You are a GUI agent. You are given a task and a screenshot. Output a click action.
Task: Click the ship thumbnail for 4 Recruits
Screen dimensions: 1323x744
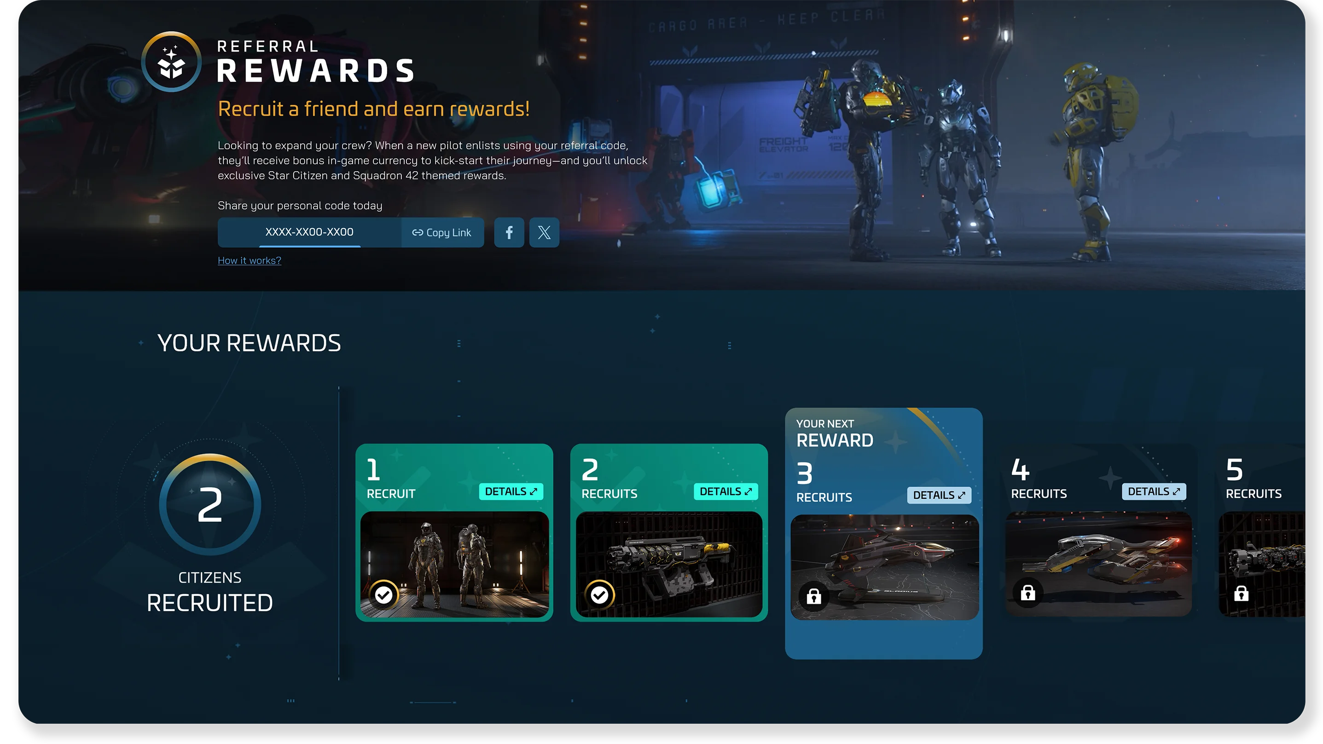pyautogui.click(x=1098, y=564)
